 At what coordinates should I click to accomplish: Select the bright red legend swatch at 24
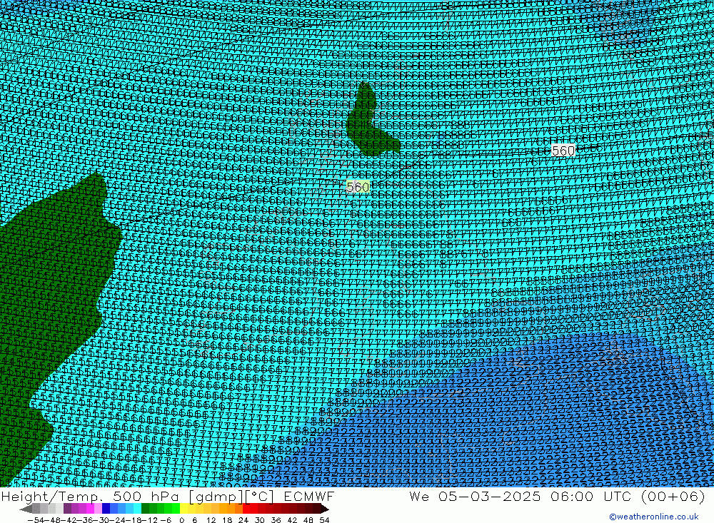pyautogui.click(x=246, y=509)
